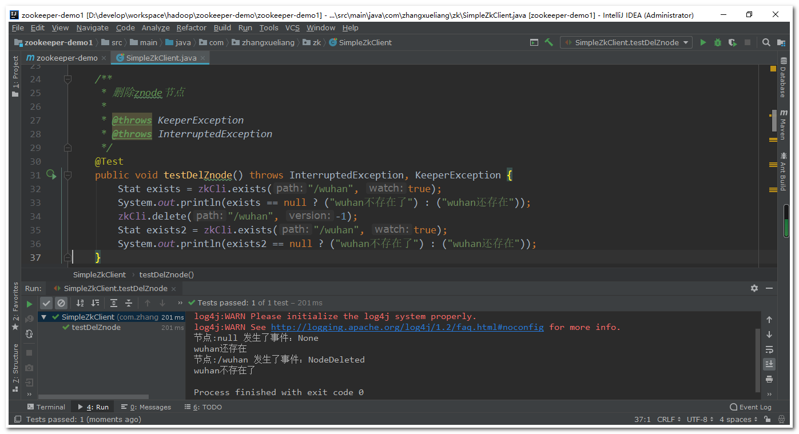Click test tree horizontal scrollbar

tap(93, 396)
